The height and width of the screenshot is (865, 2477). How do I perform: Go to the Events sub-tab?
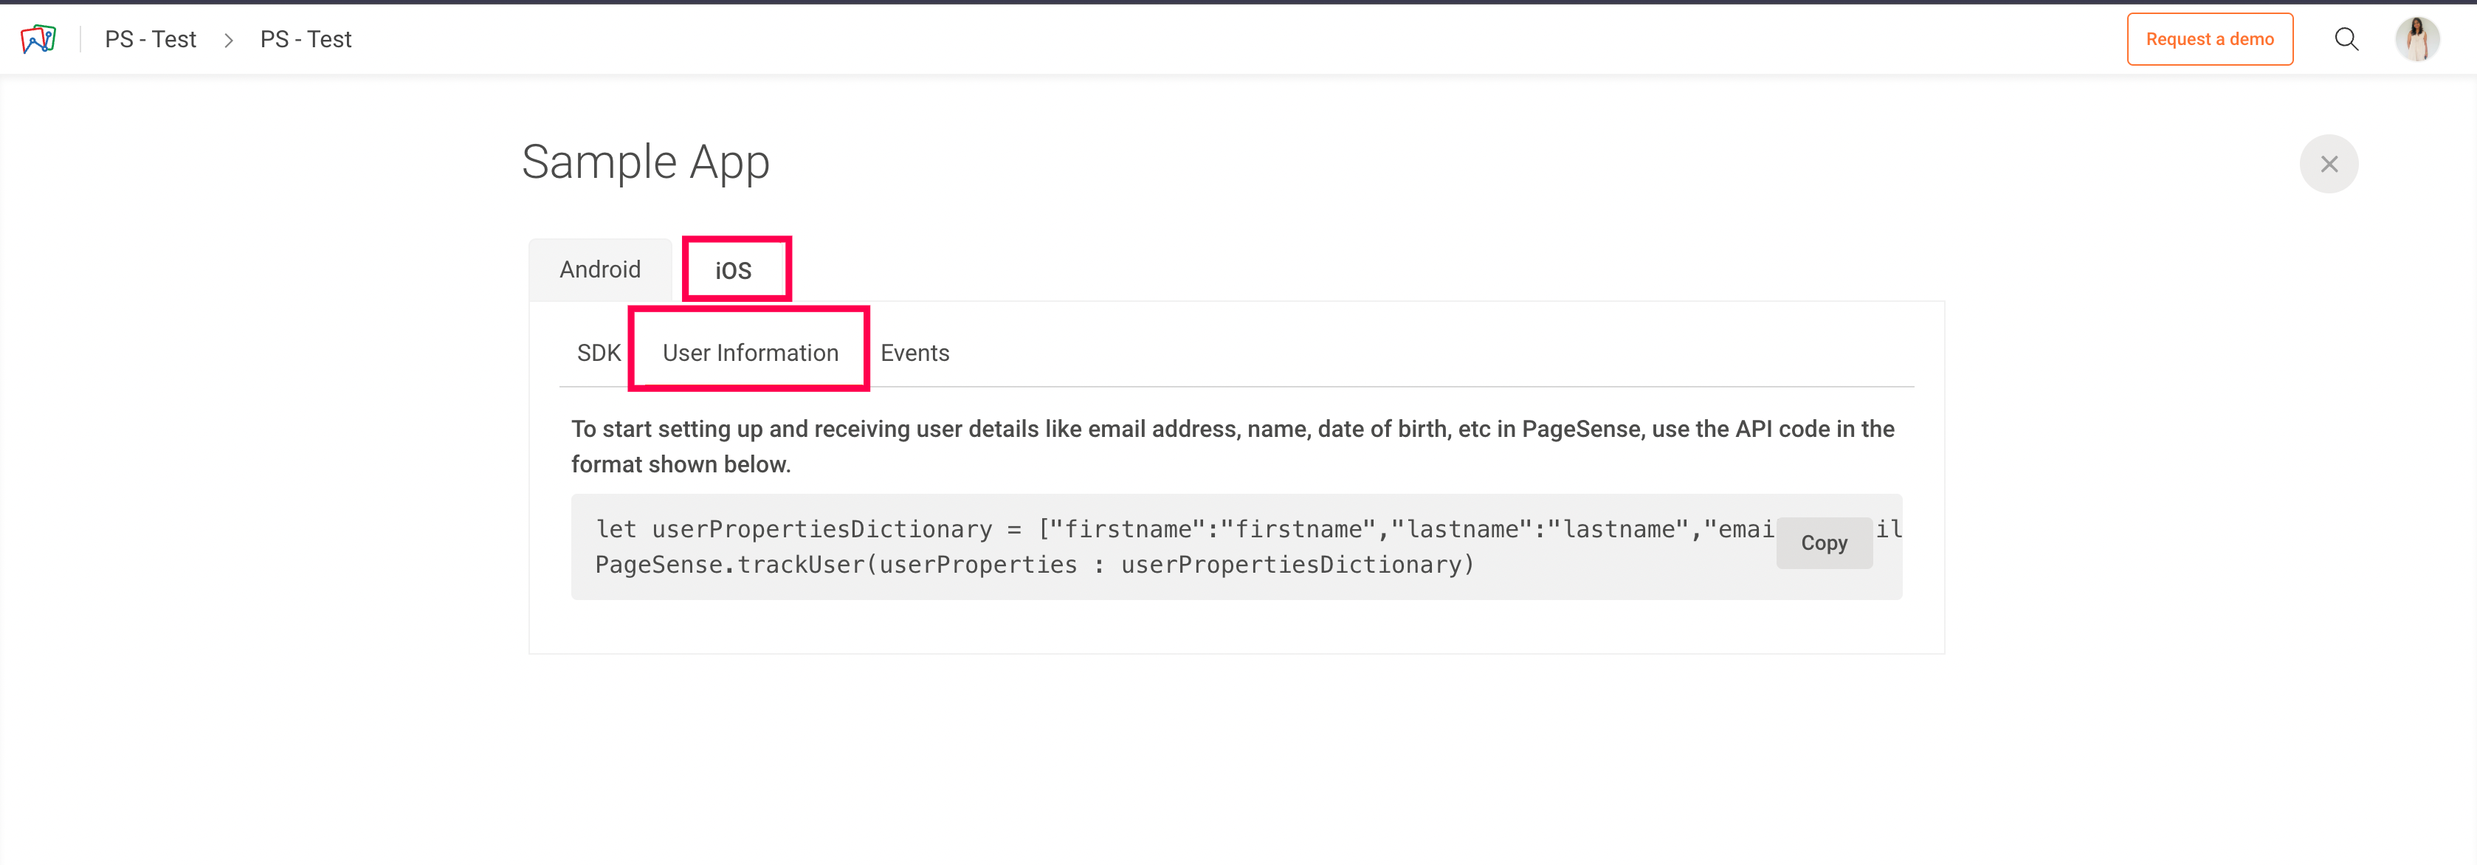pyautogui.click(x=914, y=353)
